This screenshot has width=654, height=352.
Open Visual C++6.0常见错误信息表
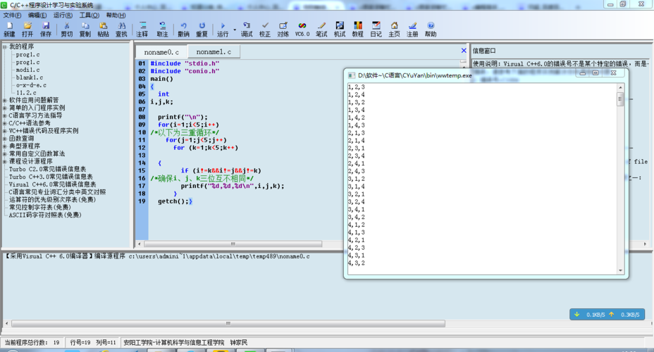(x=52, y=184)
